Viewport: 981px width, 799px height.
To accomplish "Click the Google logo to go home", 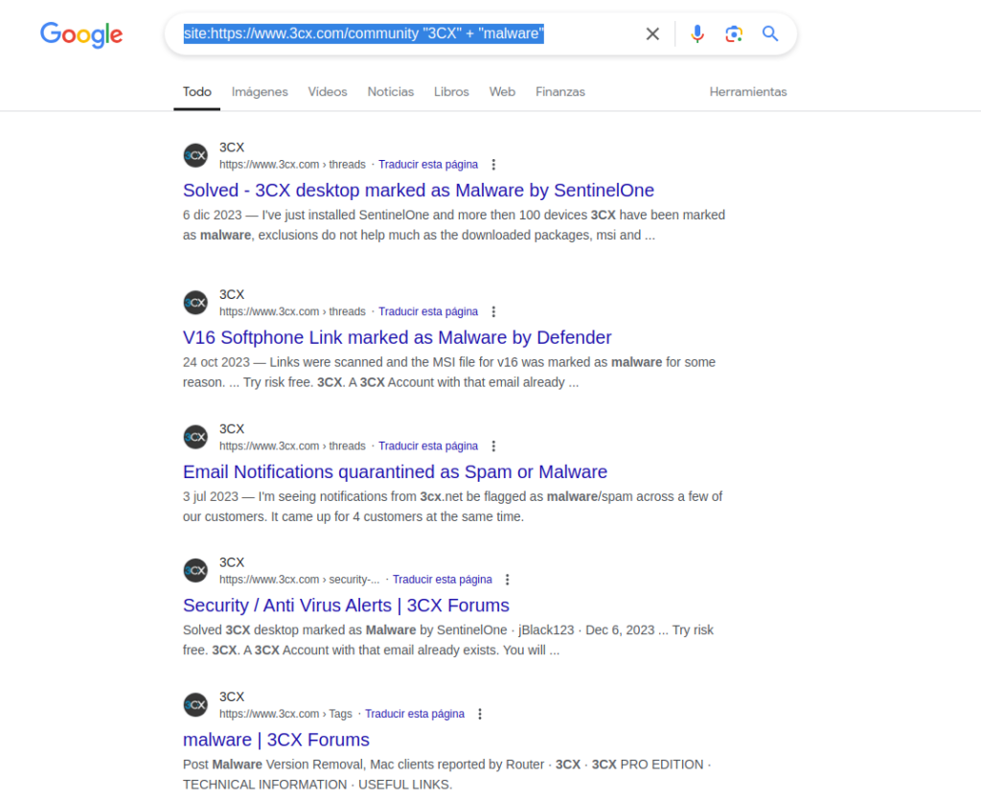I will pos(80,35).
